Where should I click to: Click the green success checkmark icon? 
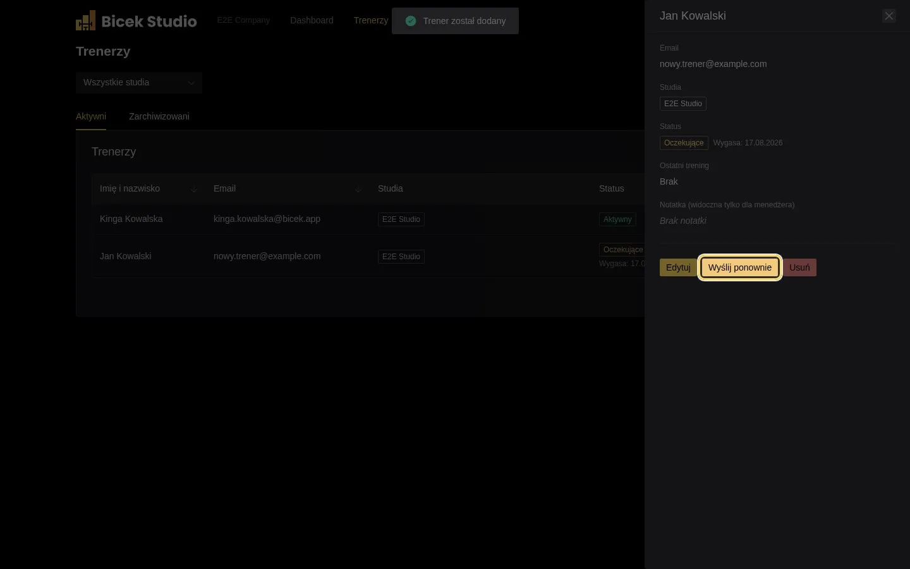(x=411, y=21)
